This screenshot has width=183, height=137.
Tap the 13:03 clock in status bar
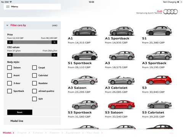(91, 2)
